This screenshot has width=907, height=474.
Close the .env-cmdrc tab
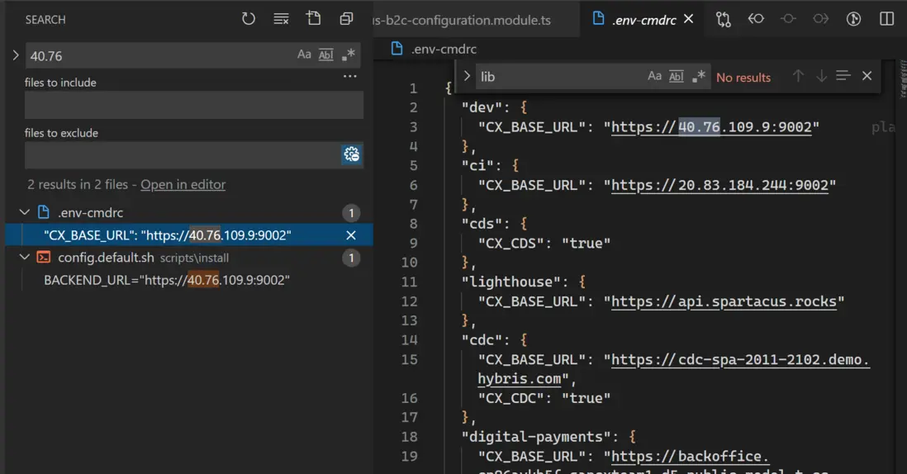pos(688,19)
